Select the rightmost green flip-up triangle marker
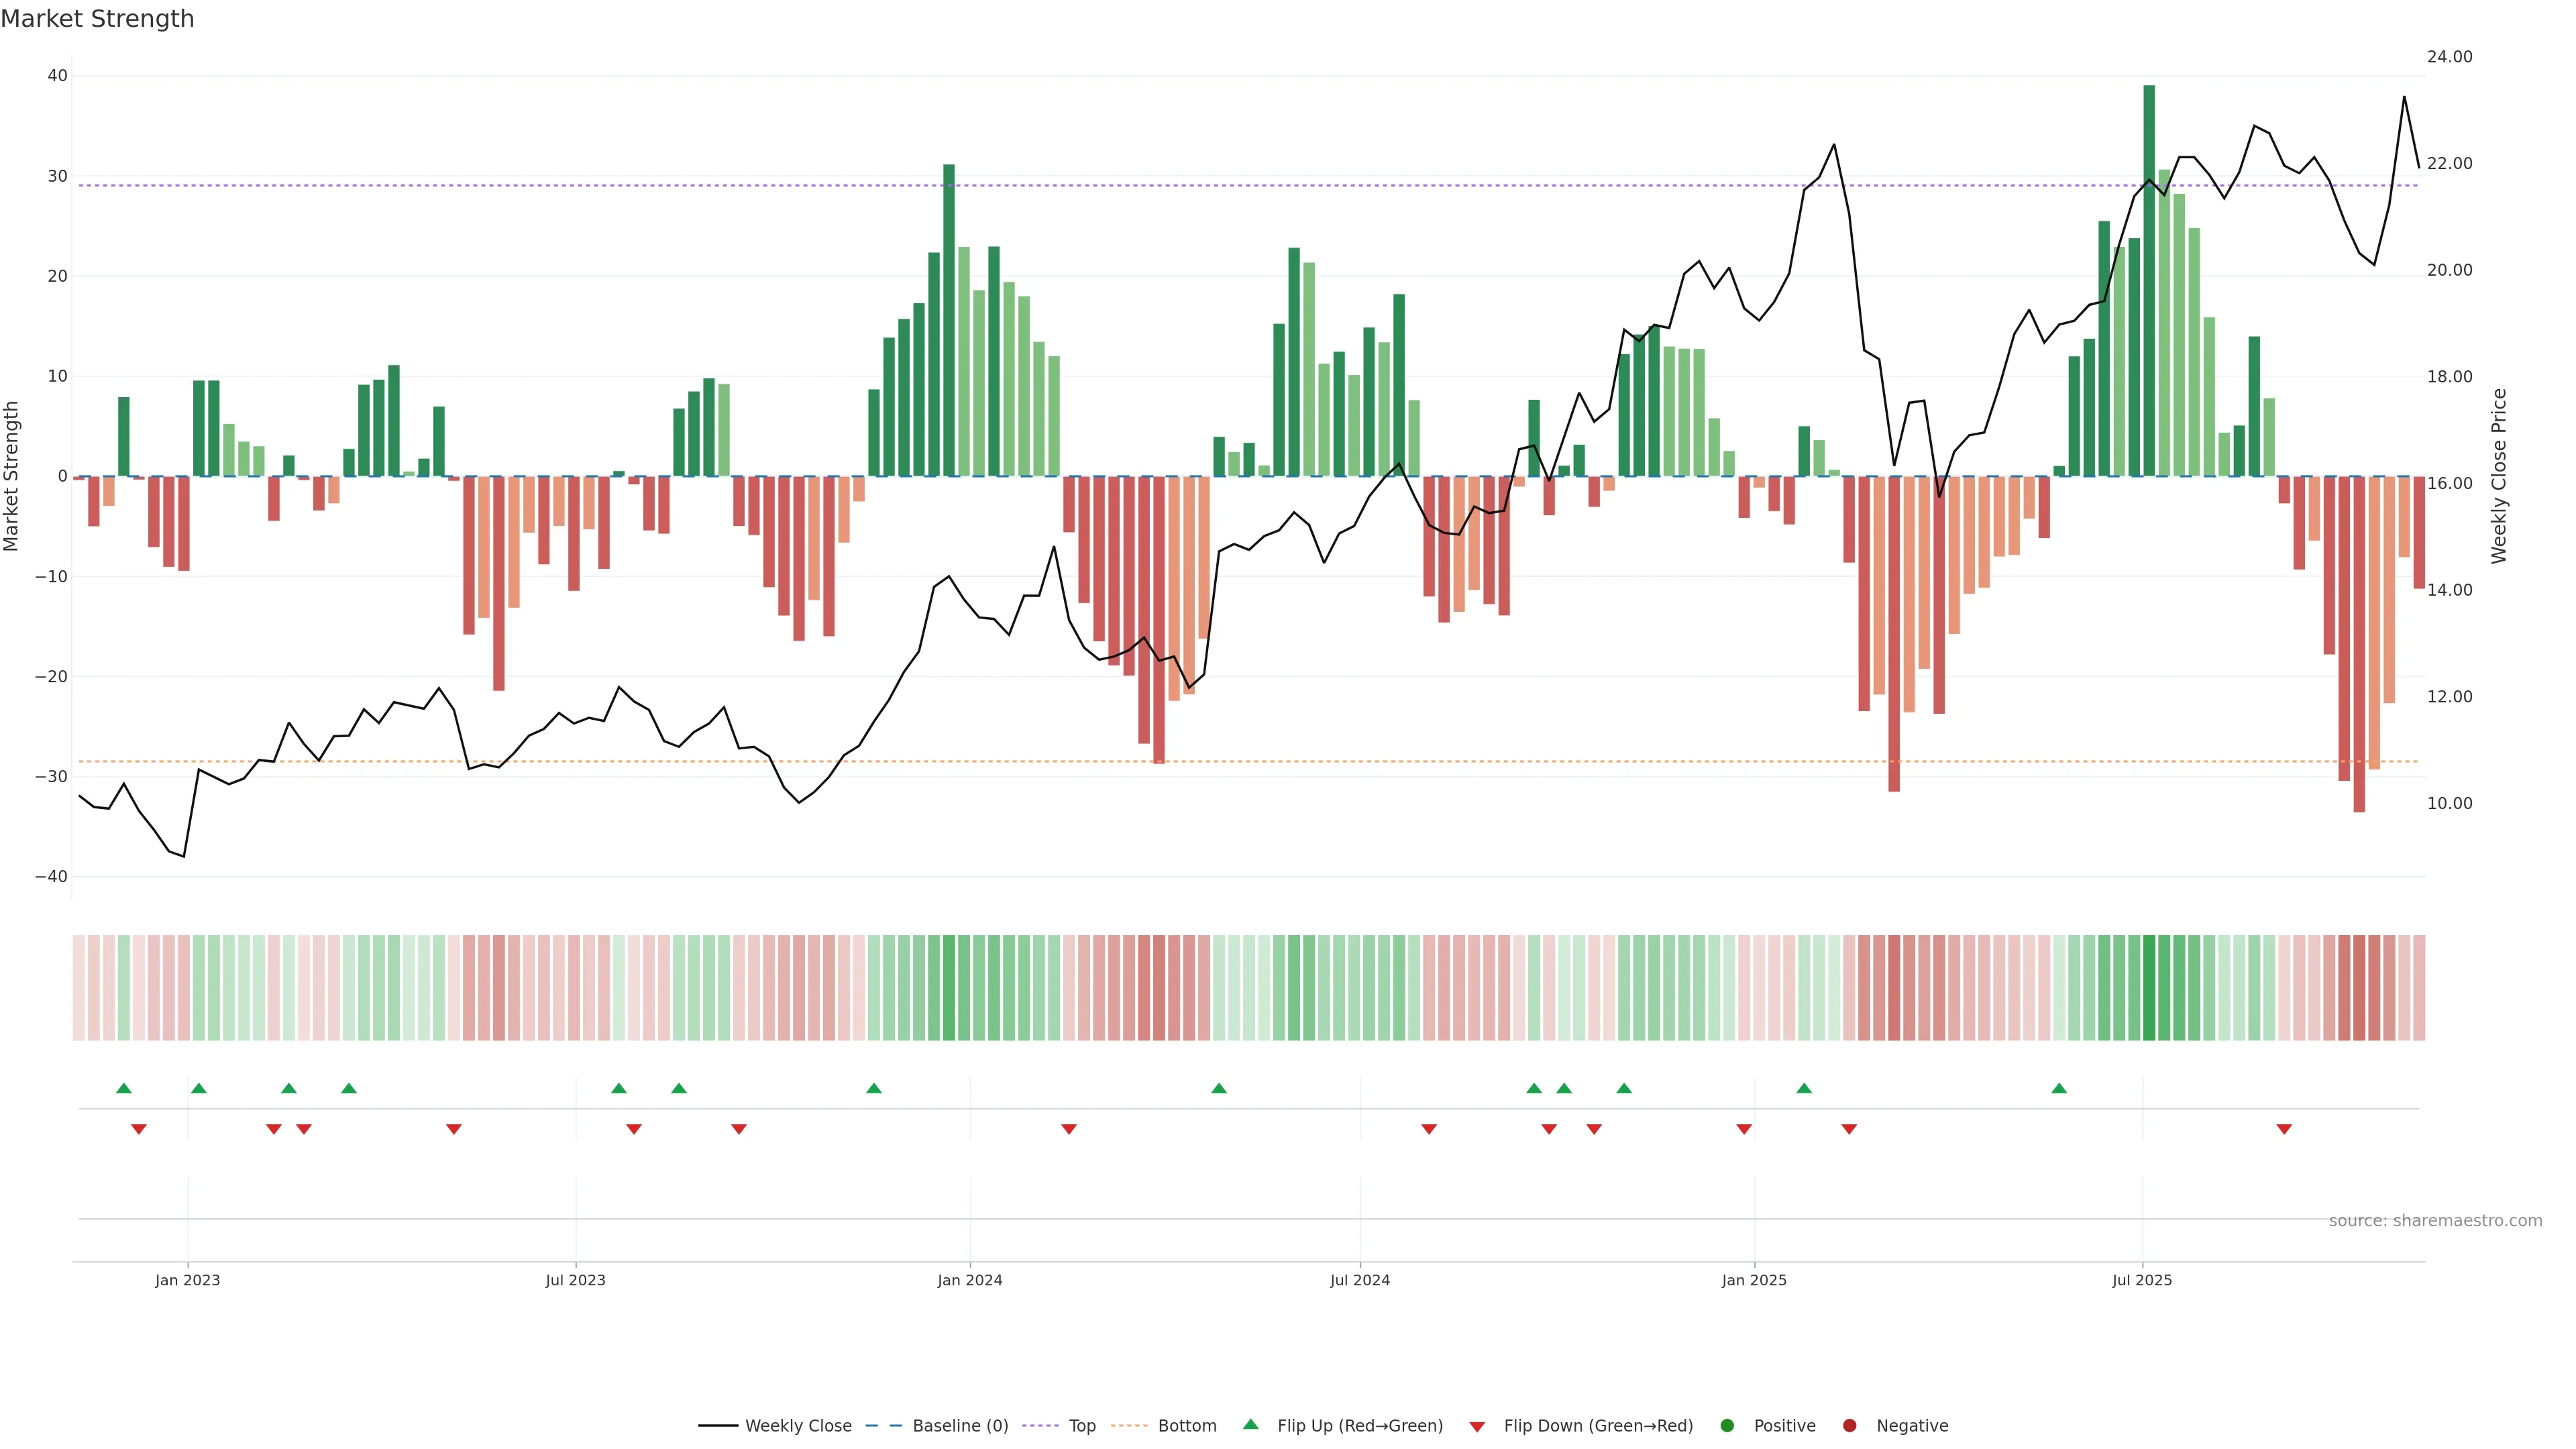 2059,1088
